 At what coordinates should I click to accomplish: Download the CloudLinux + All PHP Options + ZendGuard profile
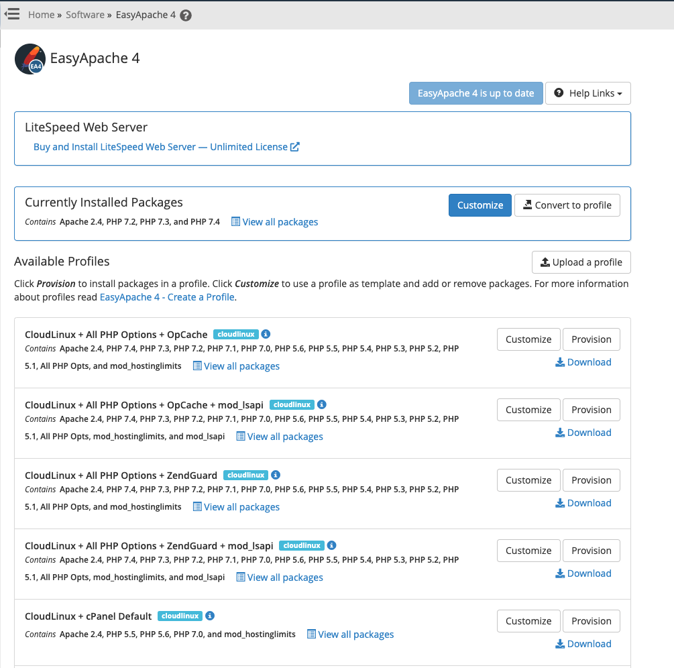(x=583, y=504)
